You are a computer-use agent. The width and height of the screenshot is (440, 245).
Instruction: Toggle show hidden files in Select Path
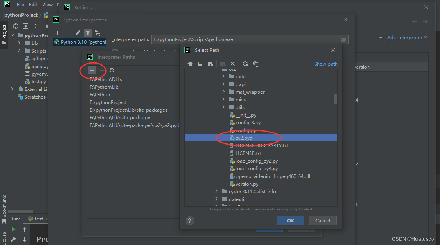click(x=255, y=64)
